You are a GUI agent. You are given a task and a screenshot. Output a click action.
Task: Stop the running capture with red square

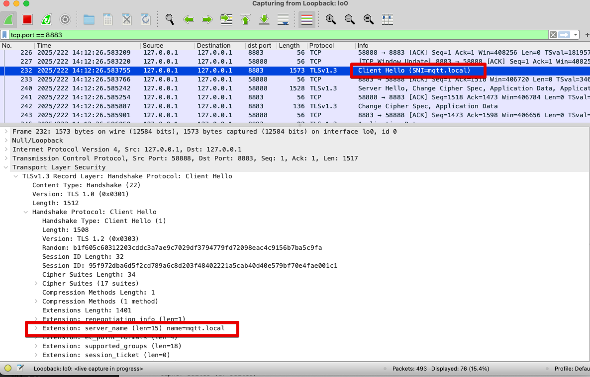(27, 19)
